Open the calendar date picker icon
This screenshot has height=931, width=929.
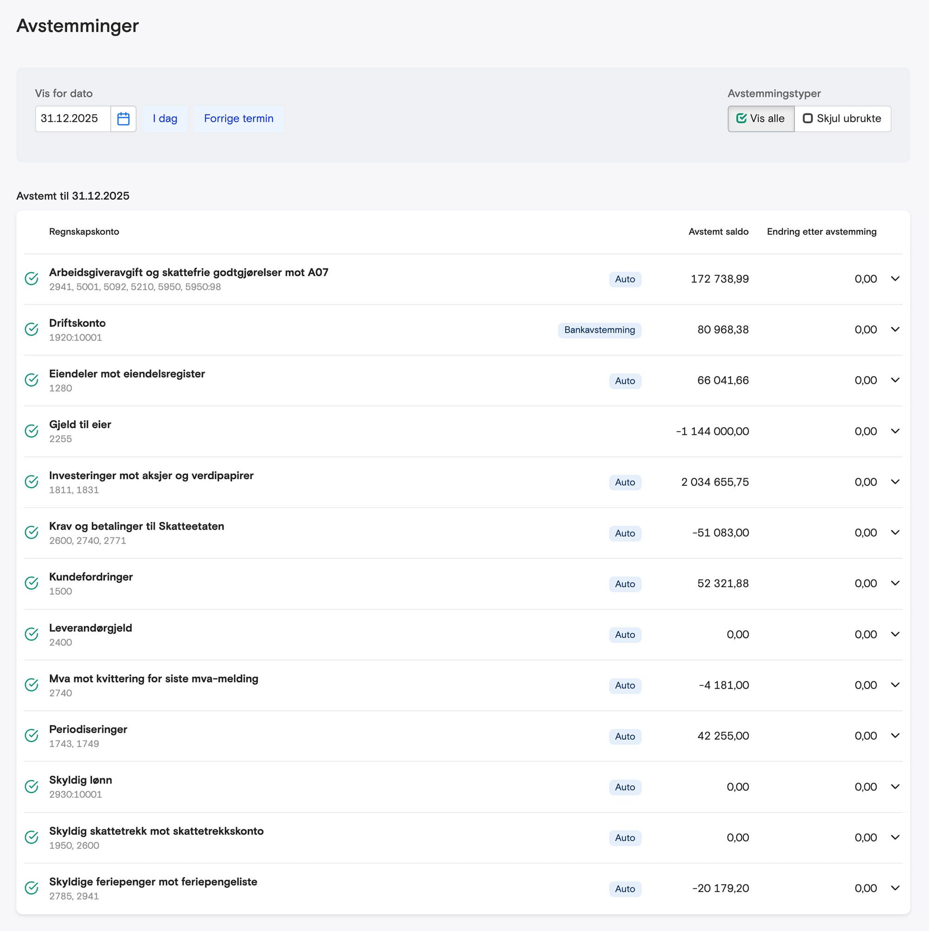point(124,118)
